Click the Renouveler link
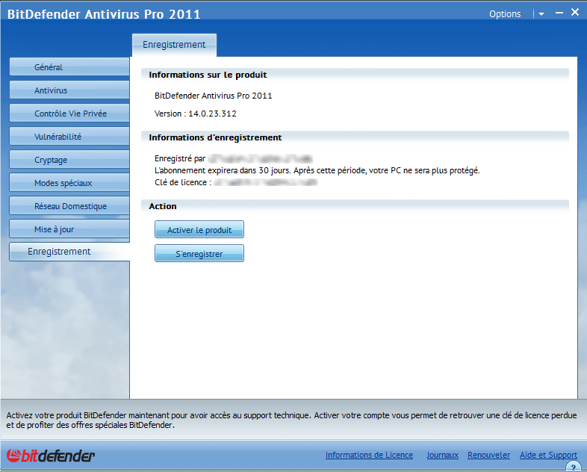The image size is (587, 472). pos(488,455)
